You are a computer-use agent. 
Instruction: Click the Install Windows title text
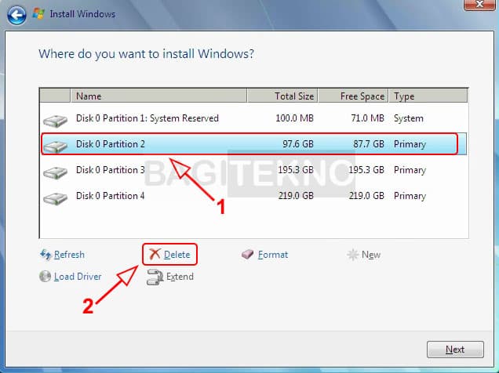tap(82, 14)
